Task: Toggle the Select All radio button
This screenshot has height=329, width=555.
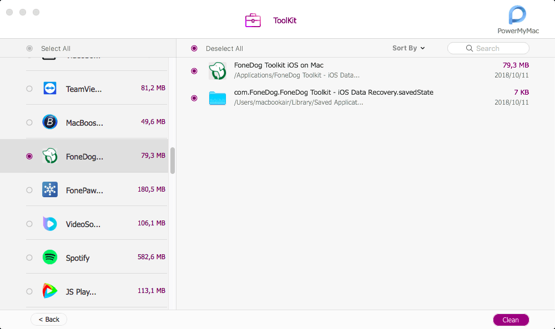Action: pos(29,48)
